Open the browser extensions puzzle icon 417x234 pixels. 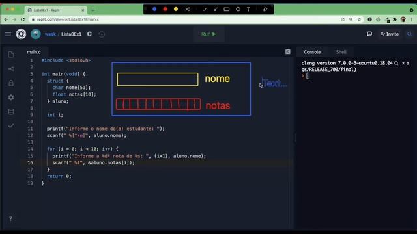[x=395, y=19]
